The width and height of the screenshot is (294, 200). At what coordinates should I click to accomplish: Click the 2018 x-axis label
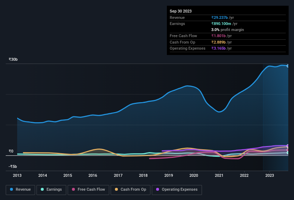point(143,175)
